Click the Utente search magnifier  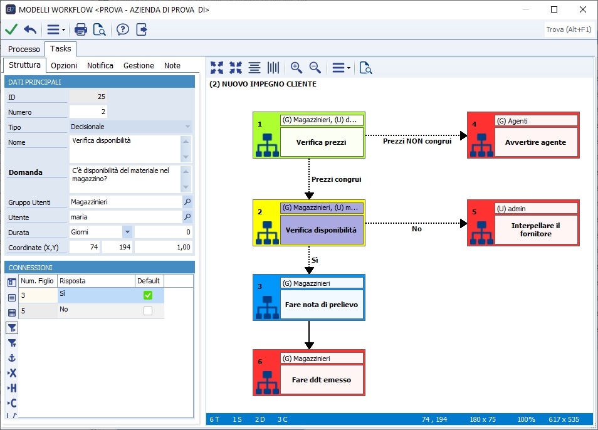click(187, 217)
